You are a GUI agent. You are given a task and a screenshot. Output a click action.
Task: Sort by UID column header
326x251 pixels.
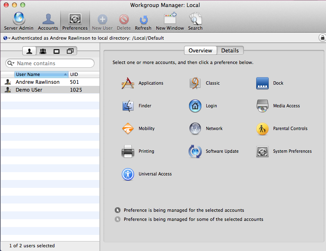tap(84, 74)
